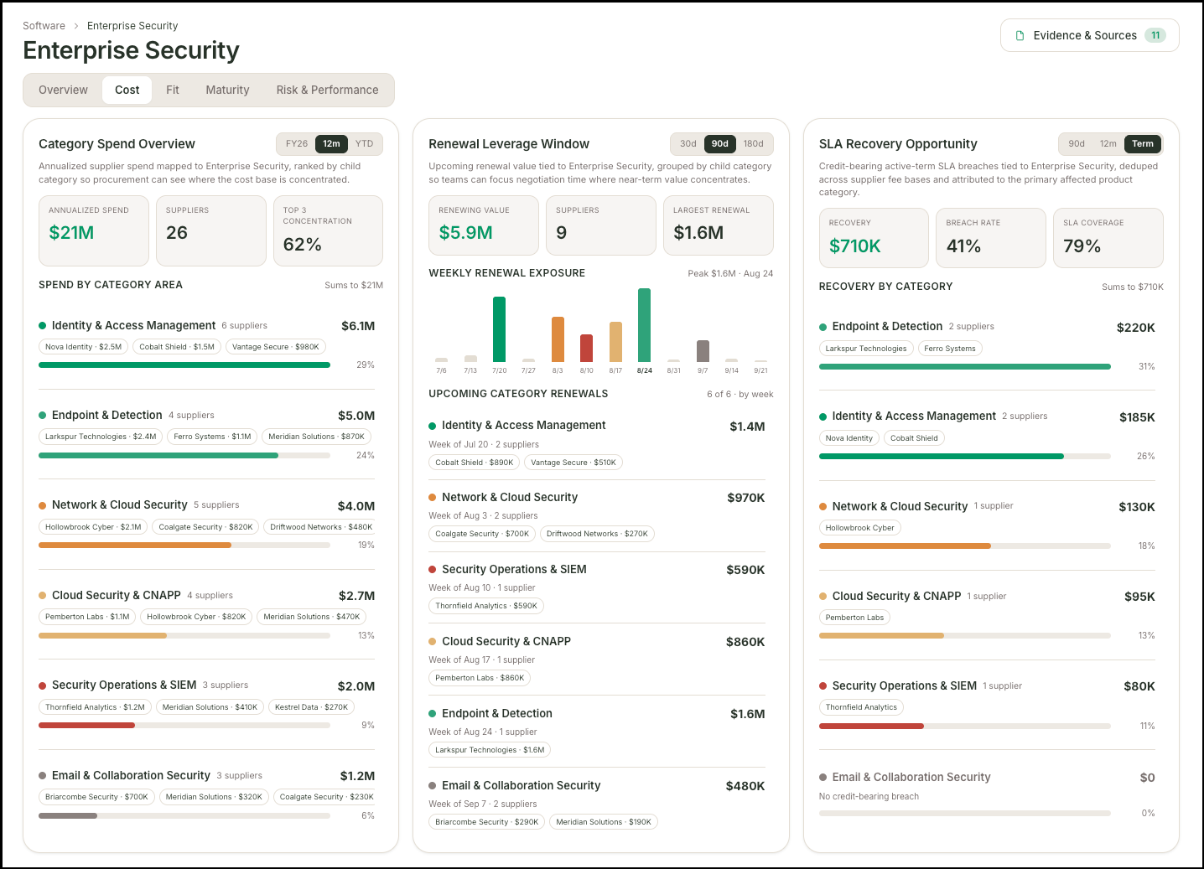The height and width of the screenshot is (869, 1204).
Task: Click Ferro Systems chip in SLA Recovery
Action: point(950,349)
